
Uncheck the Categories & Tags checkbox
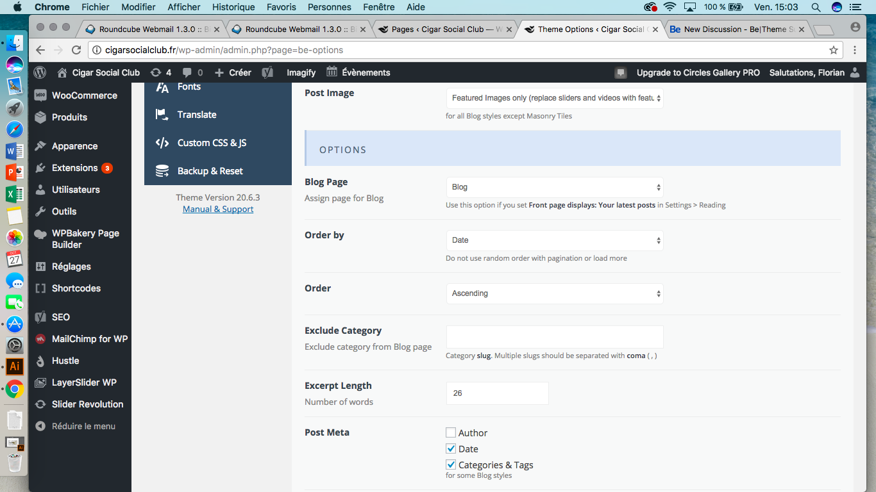tap(451, 464)
